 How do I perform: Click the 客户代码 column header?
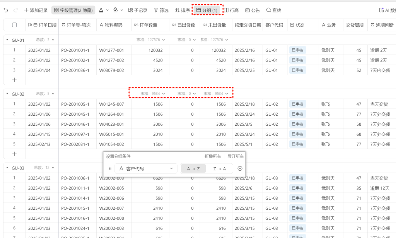point(275,25)
